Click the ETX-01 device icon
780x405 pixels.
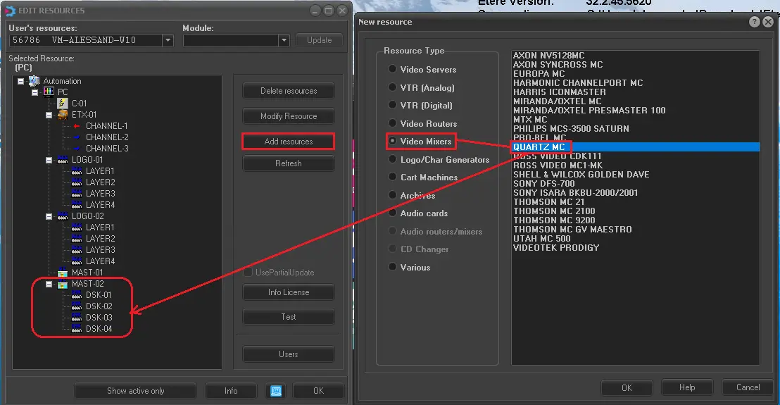[x=63, y=115]
